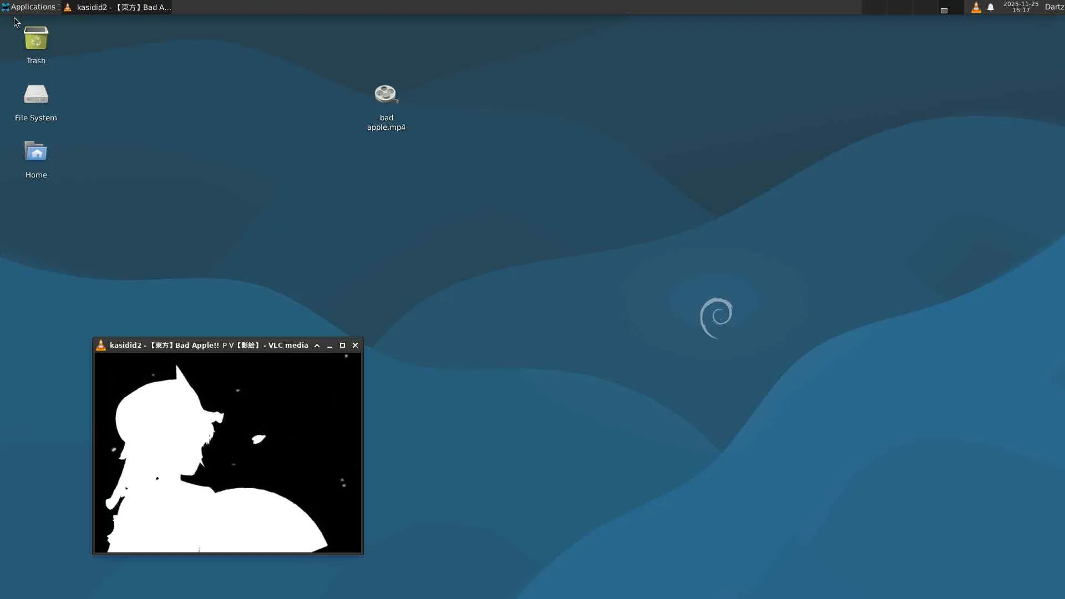
Task: Click the Debian swirl on wallpaper
Action: pos(716,317)
